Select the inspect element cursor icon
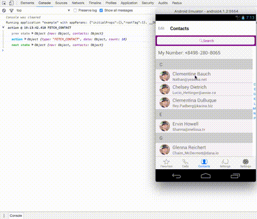The image size is (257, 219). click(x=4, y=3)
